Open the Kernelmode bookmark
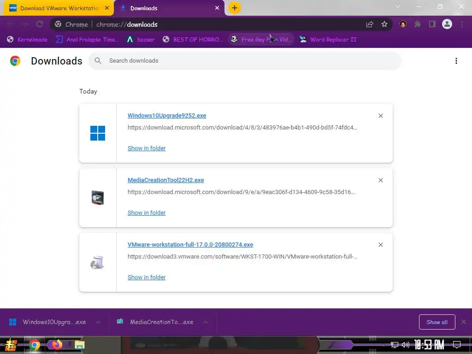This screenshot has width=472, height=354. coord(27,40)
